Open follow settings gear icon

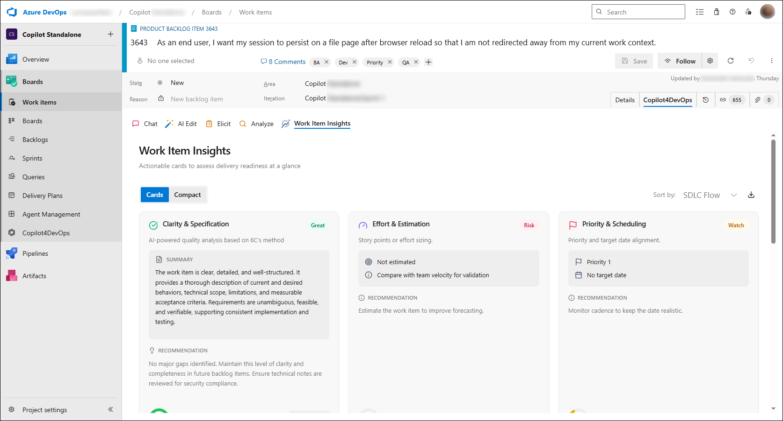click(710, 61)
